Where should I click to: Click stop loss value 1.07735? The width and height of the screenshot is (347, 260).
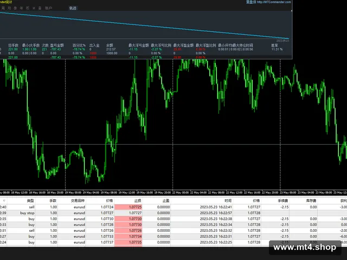click(x=135, y=243)
